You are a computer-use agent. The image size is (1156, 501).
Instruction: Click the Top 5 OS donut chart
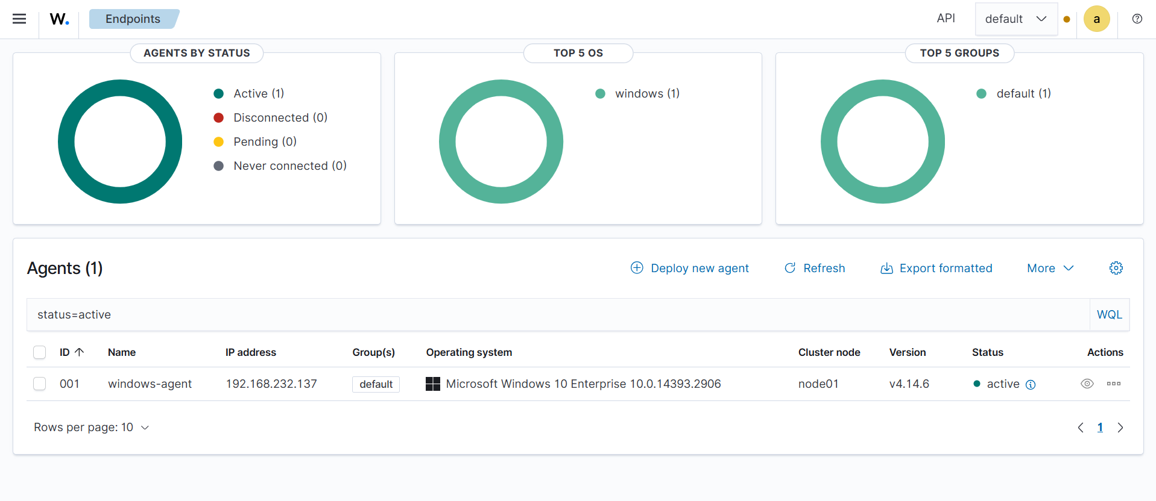(501, 142)
